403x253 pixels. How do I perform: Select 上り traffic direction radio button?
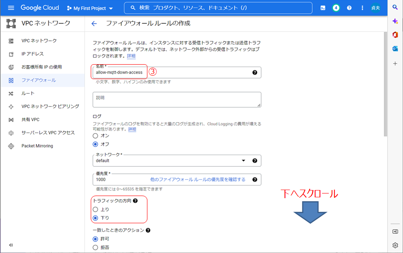coord(95,209)
